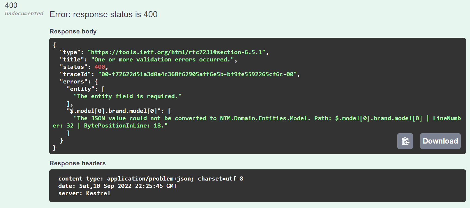The width and height of the screenshot is (470, 208).
Task: Click the 'server: Kestrel' header line
Action: coord(85,193)
